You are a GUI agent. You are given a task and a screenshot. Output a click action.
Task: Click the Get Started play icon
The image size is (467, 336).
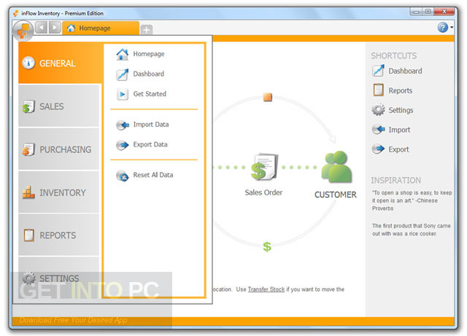123,94
